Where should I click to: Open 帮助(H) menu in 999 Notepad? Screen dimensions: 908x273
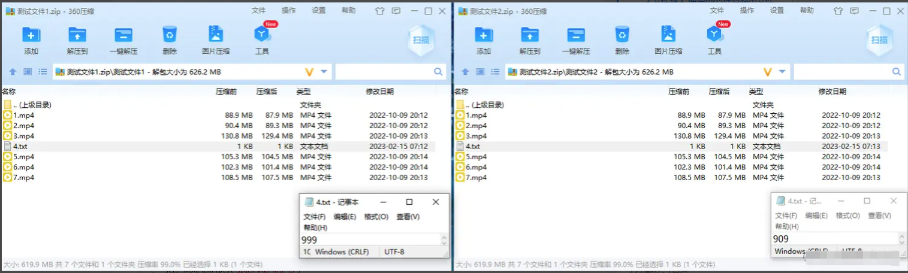(x=315, y=227)
